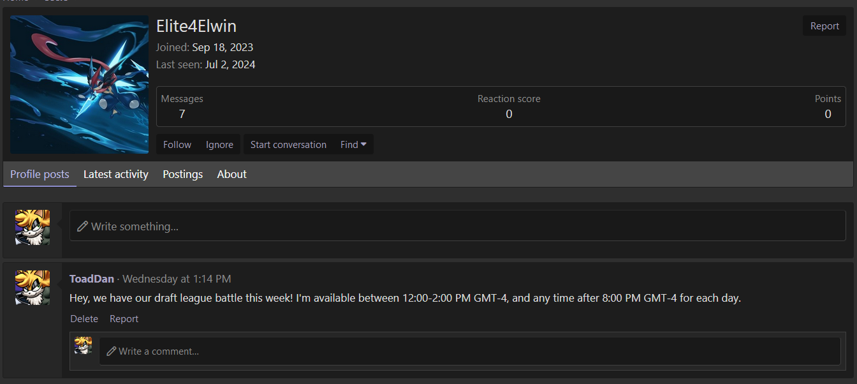
Task: Follow Elite4Elwin
Action: click(177, 144)
